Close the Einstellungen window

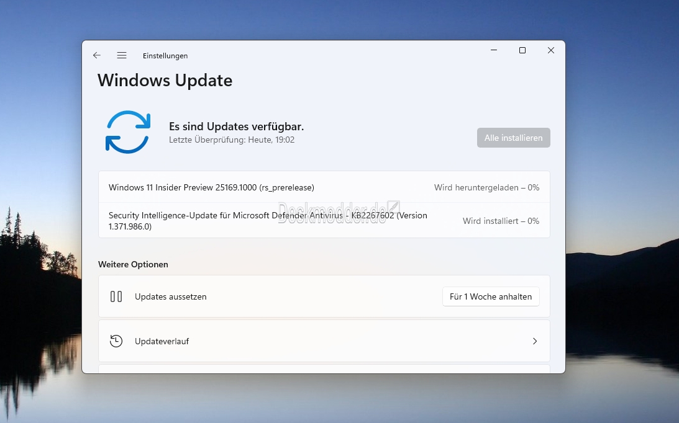[551, 50]
